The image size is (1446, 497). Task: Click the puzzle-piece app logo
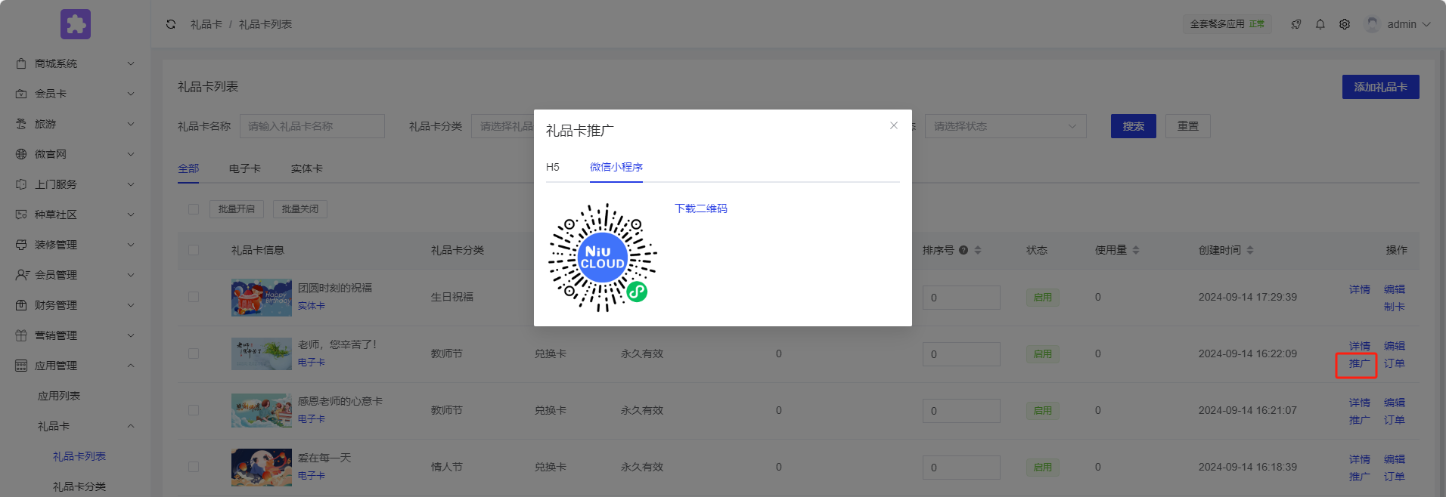(x=76, y=24)
